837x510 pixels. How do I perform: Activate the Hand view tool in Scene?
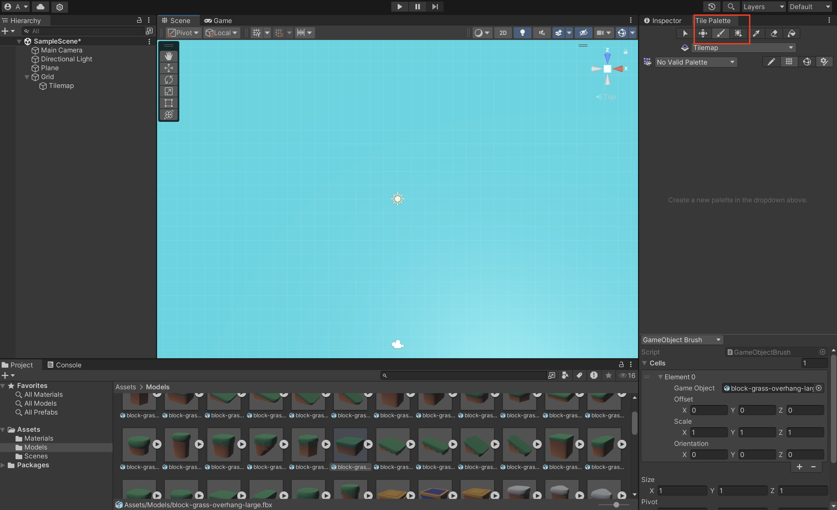coord(168,56)
